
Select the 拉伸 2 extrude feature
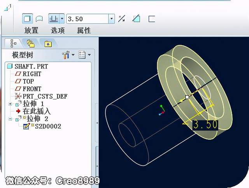37,119
